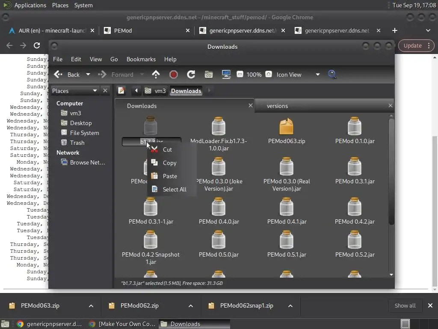The image size is (438, 329).
Task: Select PEMod 0.5.1.jar file icon
Action: coord(286,240)
